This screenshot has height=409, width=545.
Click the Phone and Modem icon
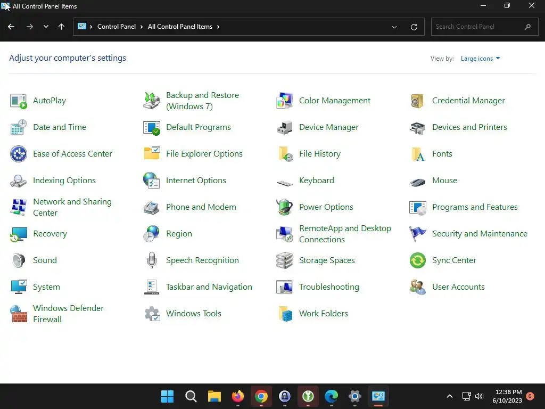pyautogui.click(x=152, y=207)
